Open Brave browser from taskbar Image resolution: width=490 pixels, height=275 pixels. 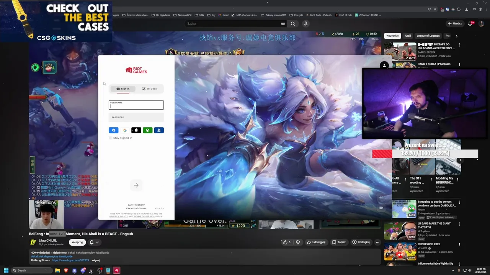click(x=66, y=270)
